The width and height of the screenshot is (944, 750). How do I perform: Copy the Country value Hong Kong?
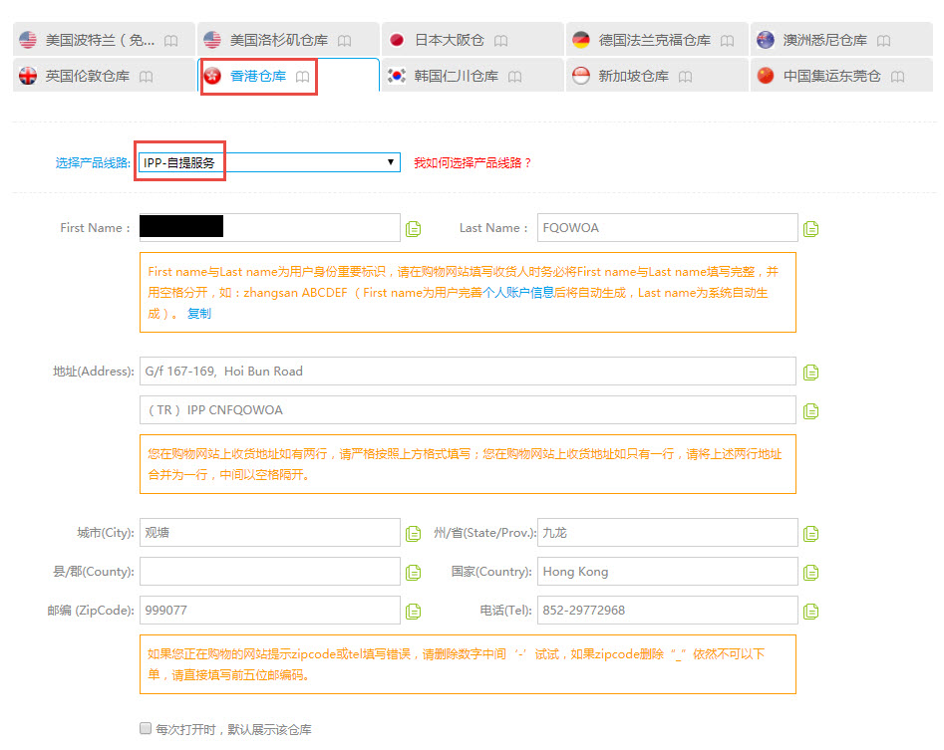click(811, 573)
